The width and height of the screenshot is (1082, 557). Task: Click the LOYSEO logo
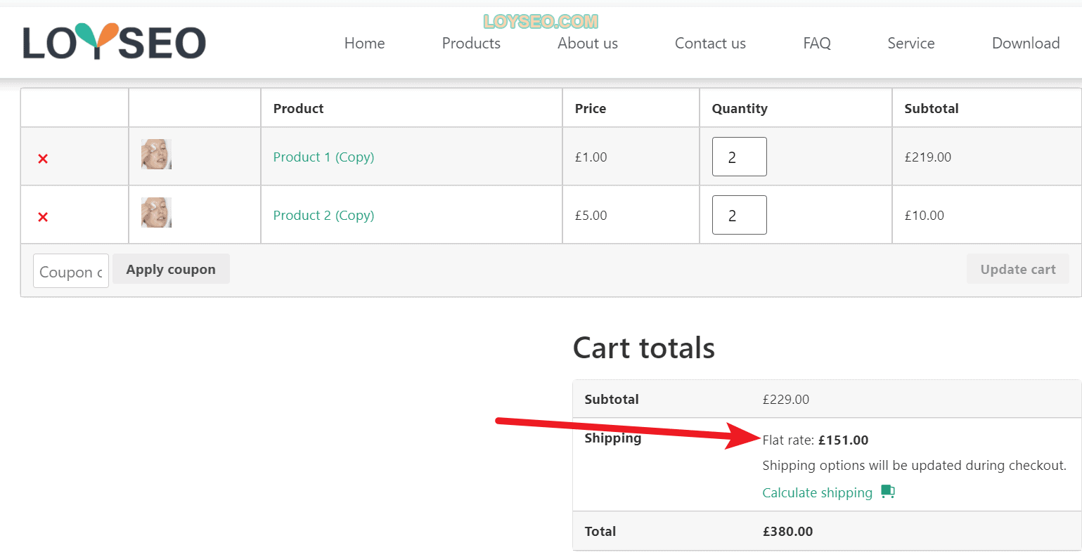[114, 41]
